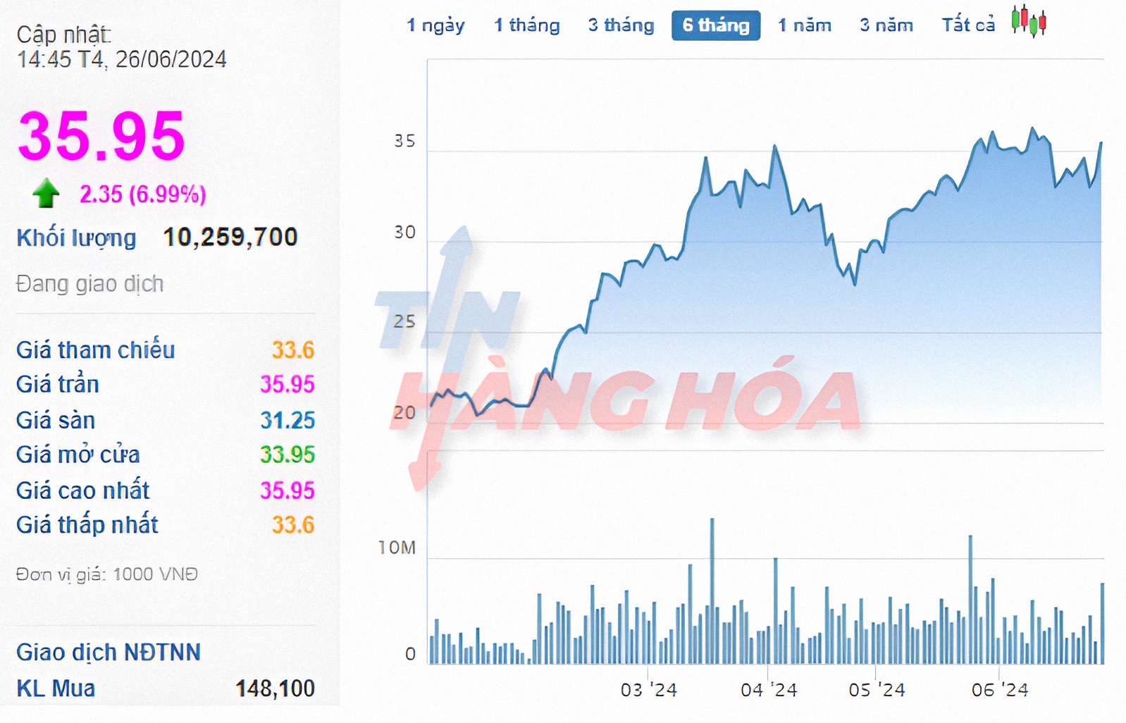Switch chart to candlestick view icon
The height and width of the screenshot is (723, 1126).
(x=1029, y=21)
